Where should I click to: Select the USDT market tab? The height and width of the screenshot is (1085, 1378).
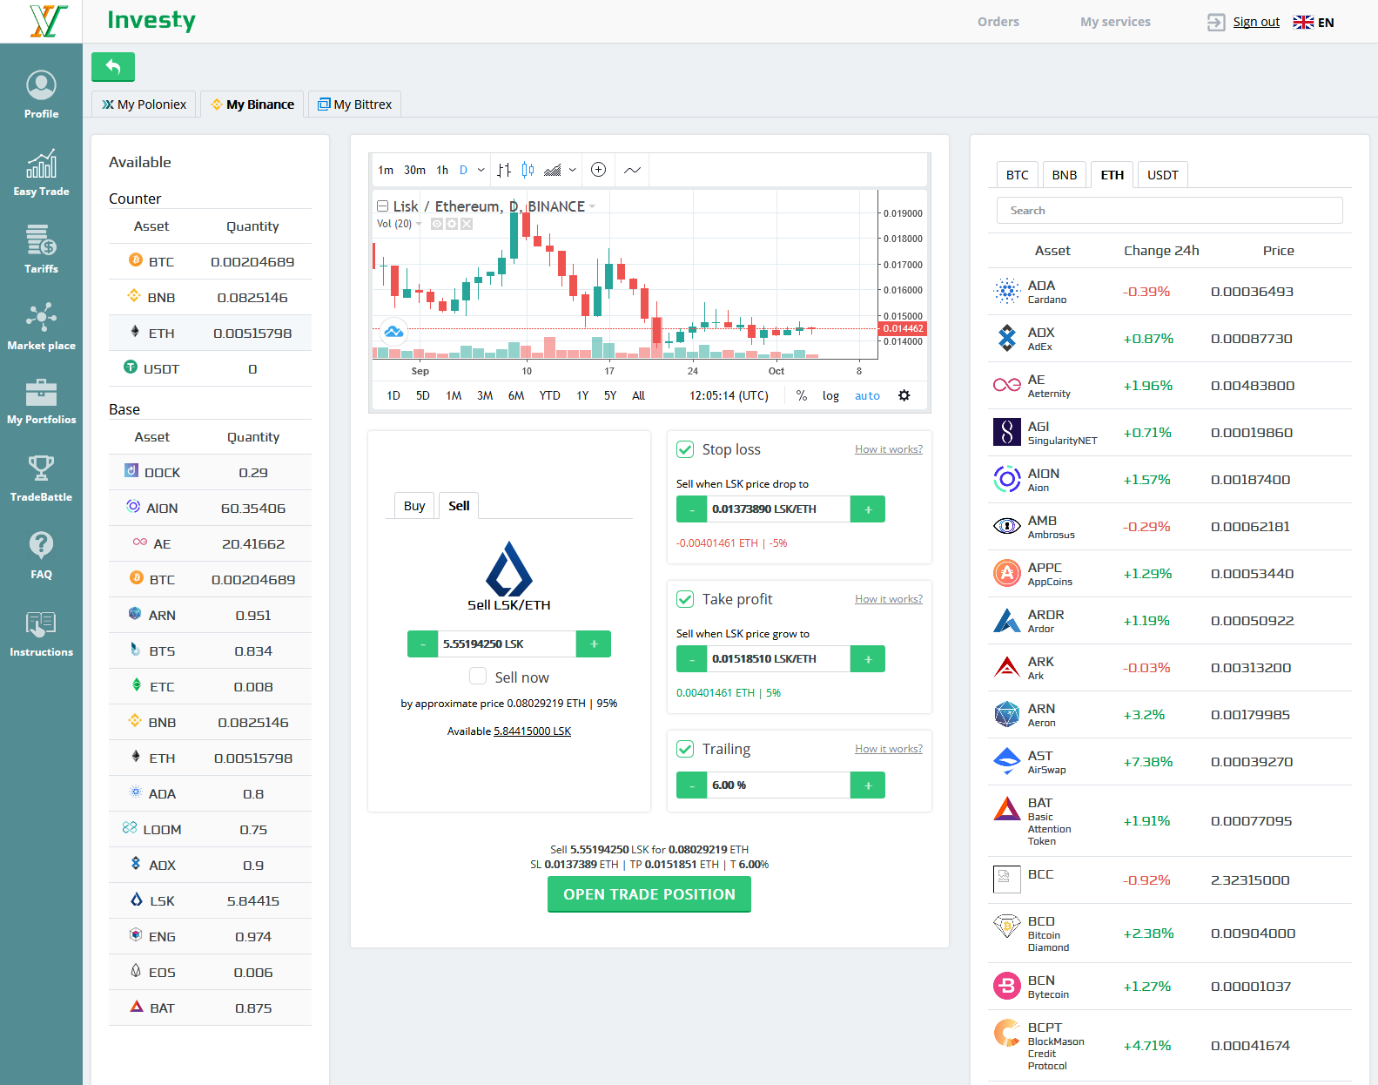[x=1162, y=175]
